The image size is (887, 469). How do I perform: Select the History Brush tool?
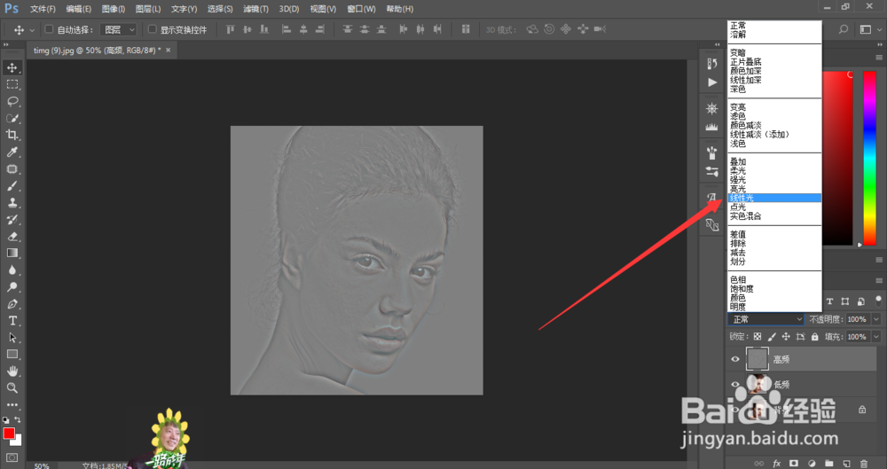[x=12, y=220]
